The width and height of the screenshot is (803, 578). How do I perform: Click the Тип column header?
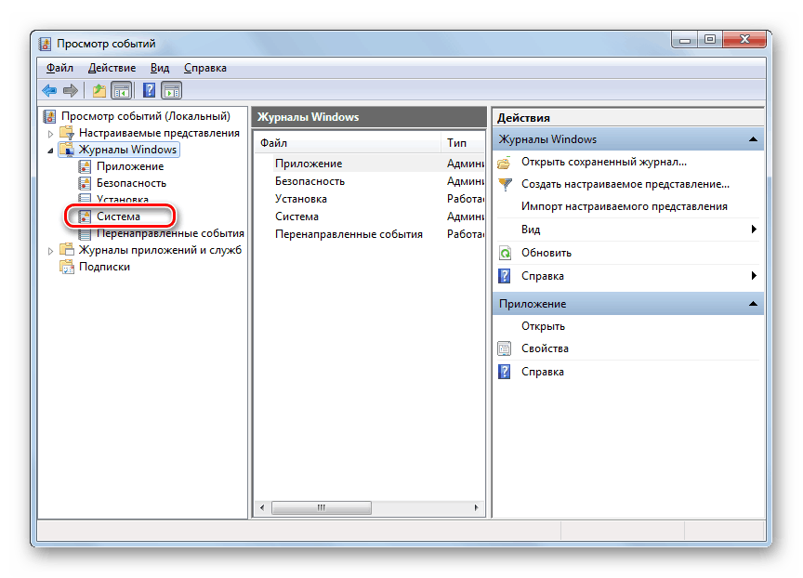click(463, 143)
